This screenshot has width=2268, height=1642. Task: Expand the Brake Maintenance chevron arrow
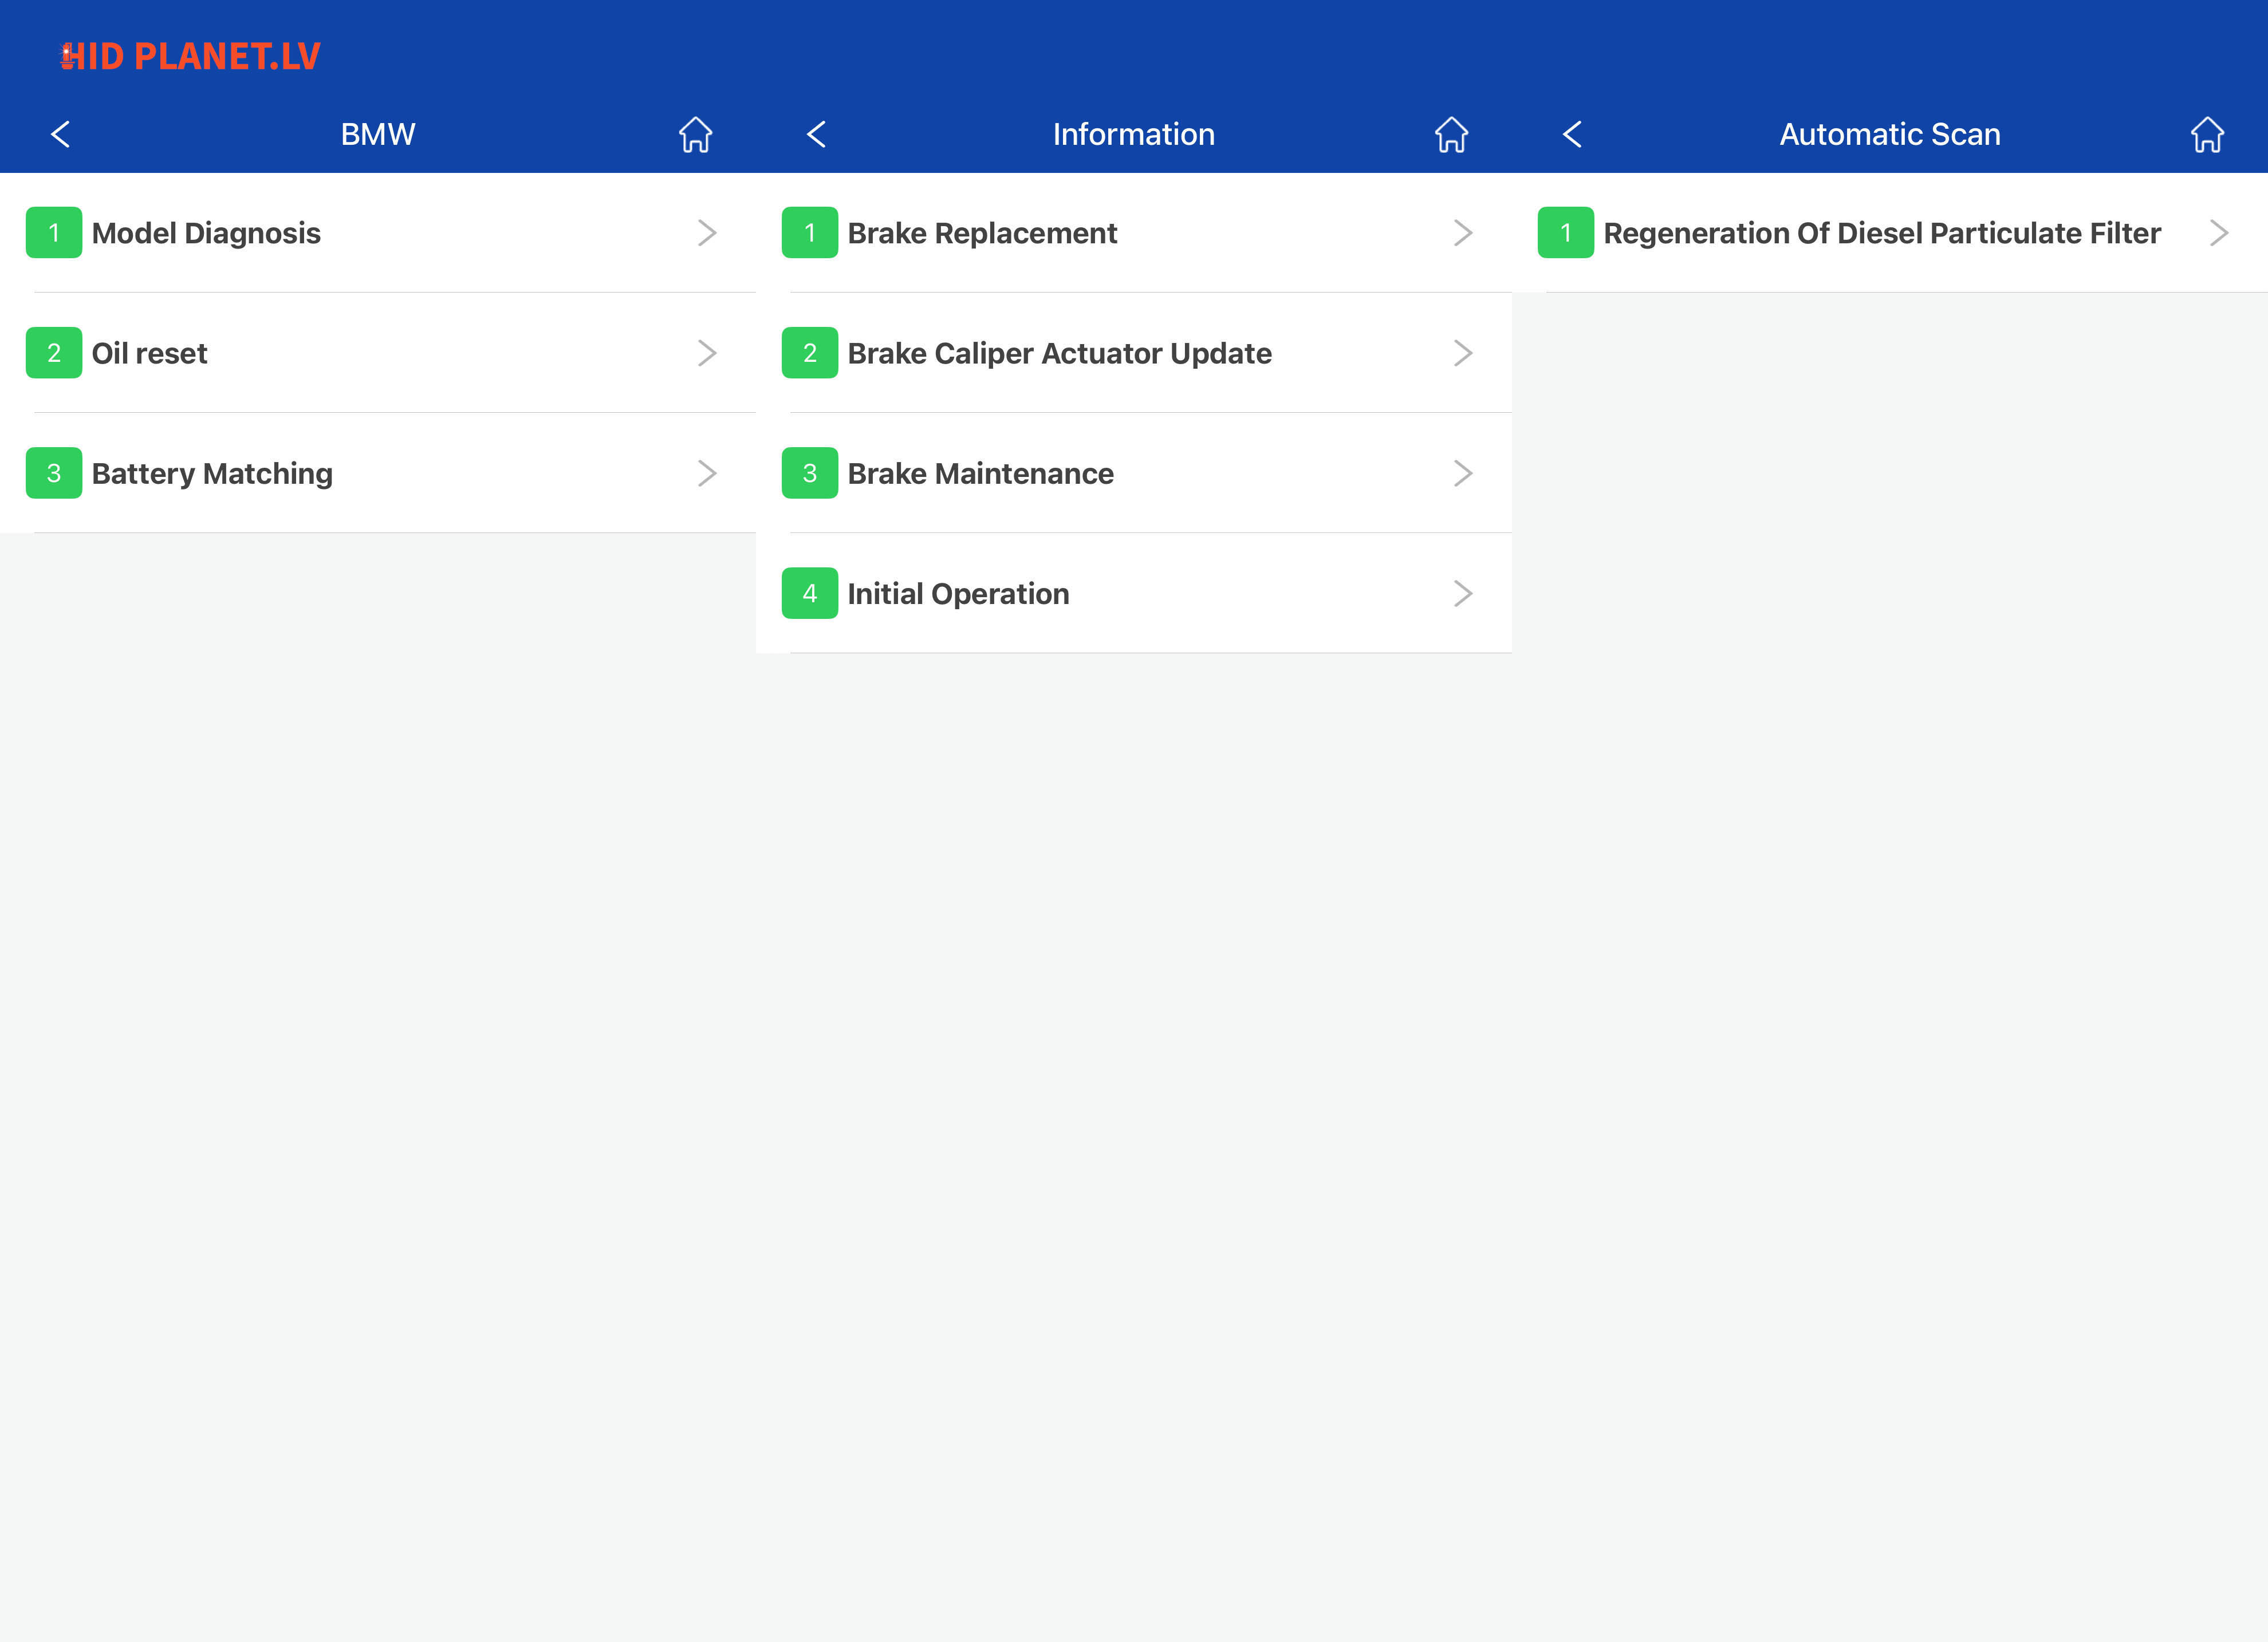(1462, 473)
